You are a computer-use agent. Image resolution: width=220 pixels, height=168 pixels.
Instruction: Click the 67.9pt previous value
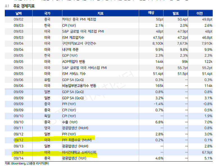[x=206, y=152]
